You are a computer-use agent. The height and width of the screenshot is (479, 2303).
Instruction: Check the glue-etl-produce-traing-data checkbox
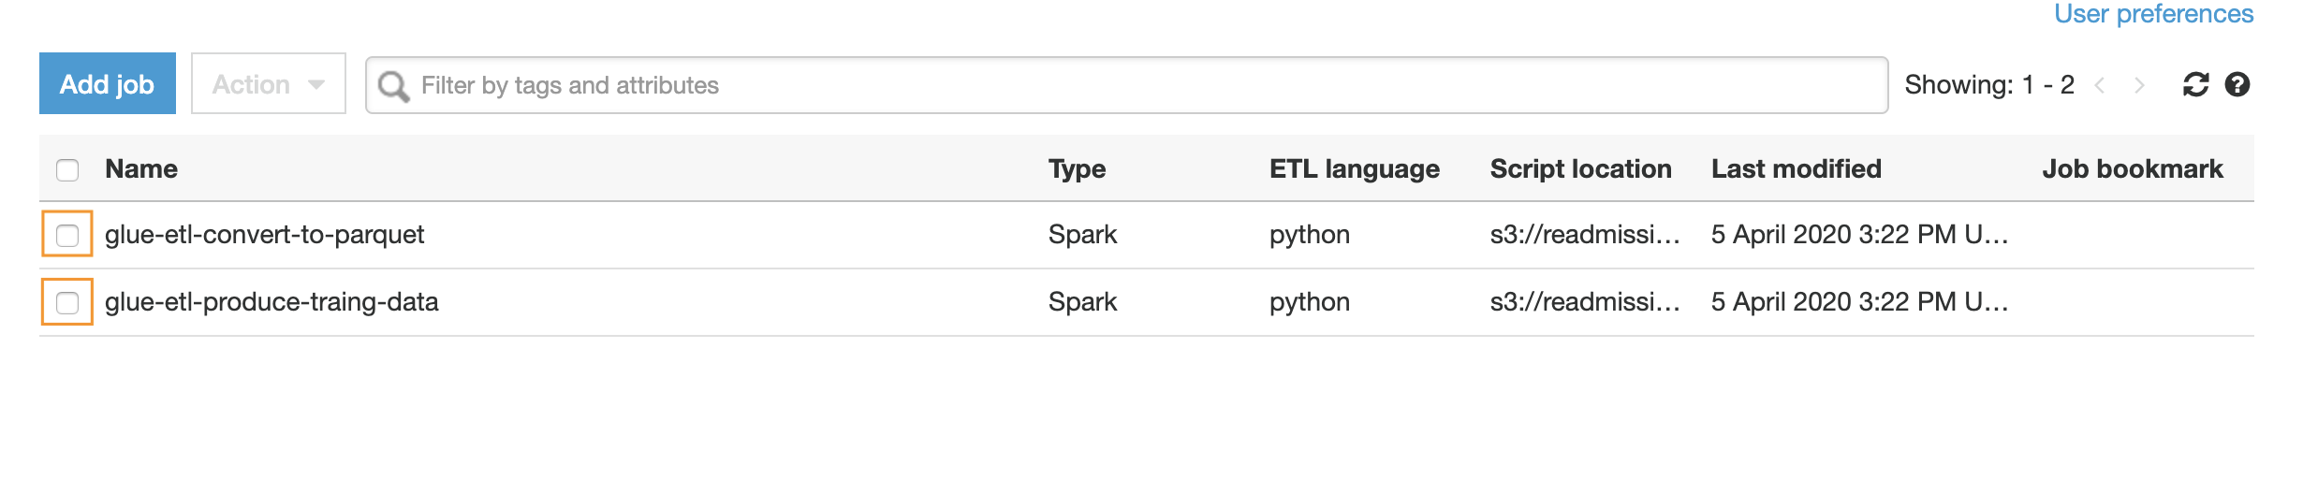click(67, 302)
